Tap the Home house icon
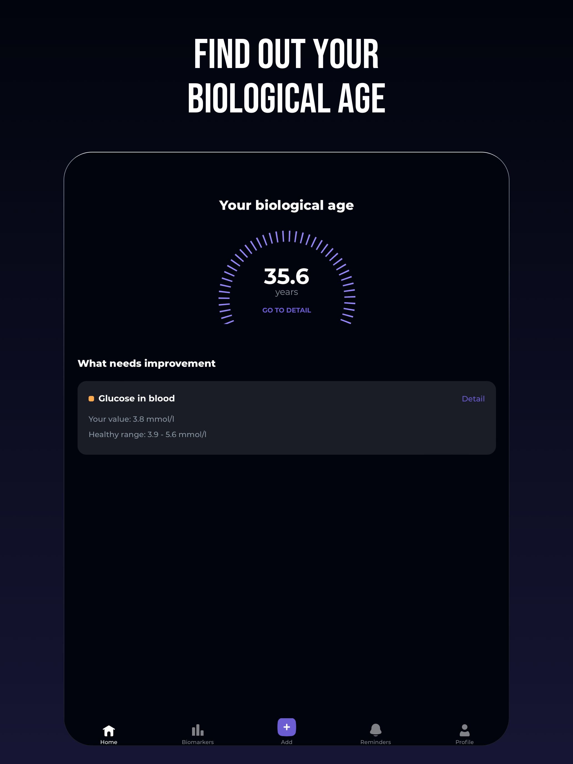573x764 pixels. pos(109,730)
